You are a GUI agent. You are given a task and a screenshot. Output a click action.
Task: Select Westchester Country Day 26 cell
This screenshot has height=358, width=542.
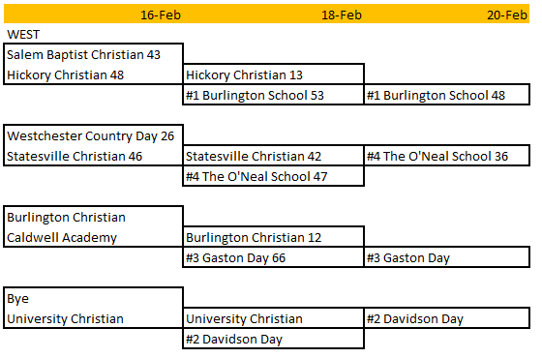click(93, 135)
